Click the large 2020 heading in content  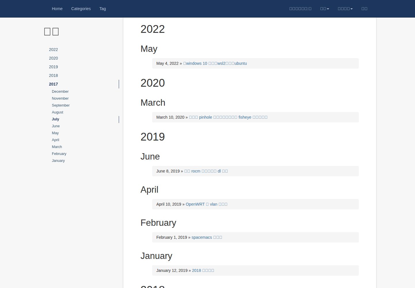[x=153, y=83]
